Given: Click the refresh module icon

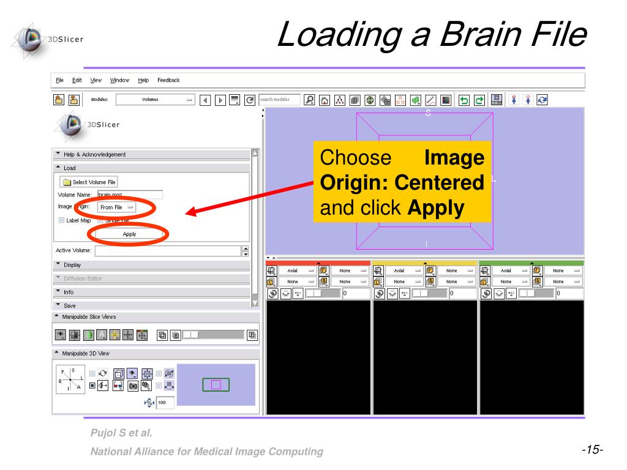Looking at the screenshot, I should coord(250,100).
